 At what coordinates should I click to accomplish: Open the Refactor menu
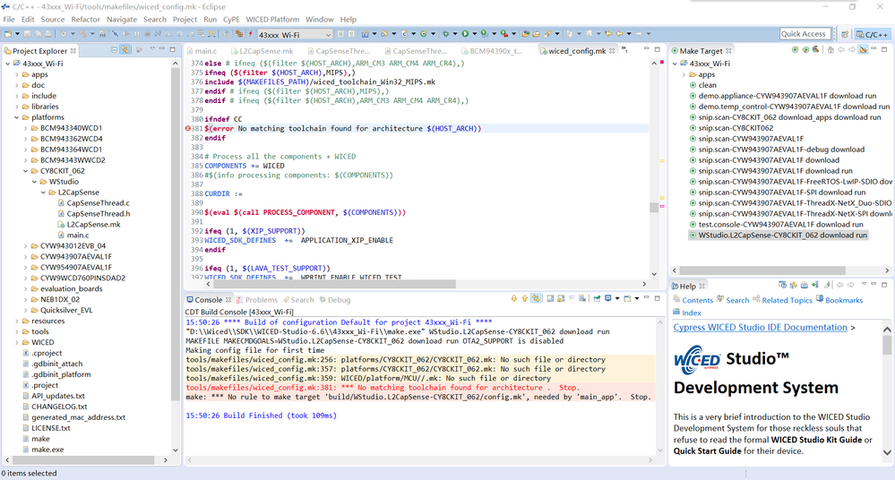click(x=86, y=20)
